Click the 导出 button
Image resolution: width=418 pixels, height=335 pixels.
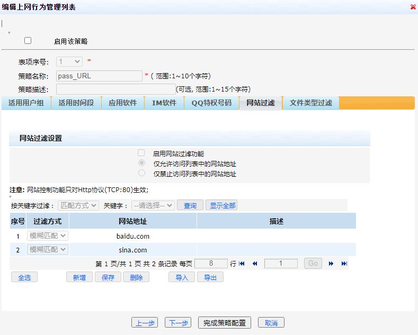click(210, 277)
